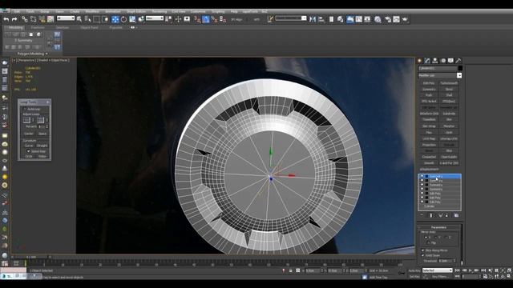Open the Modifiers menu
The height and width of the screenshot is (288, 513).
[92, 11]
